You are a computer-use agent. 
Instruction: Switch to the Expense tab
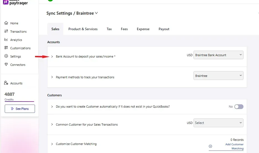(x=143, y=29)
